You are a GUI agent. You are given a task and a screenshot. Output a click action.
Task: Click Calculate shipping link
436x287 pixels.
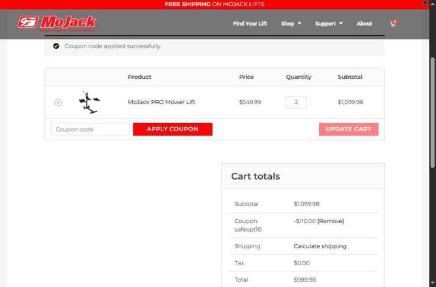click(x=320, y=246)
